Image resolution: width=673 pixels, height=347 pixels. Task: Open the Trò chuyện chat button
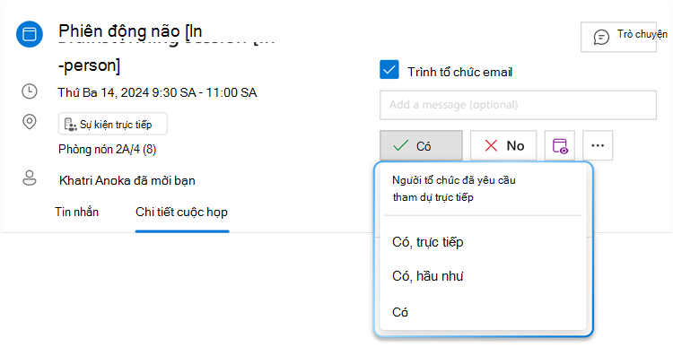coord(618,37)
